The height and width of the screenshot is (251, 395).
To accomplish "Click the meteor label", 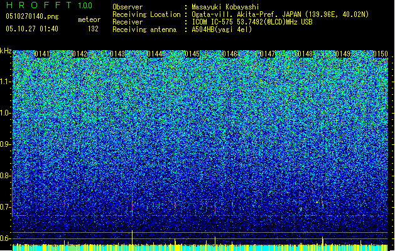I will (x=89, y=19).
